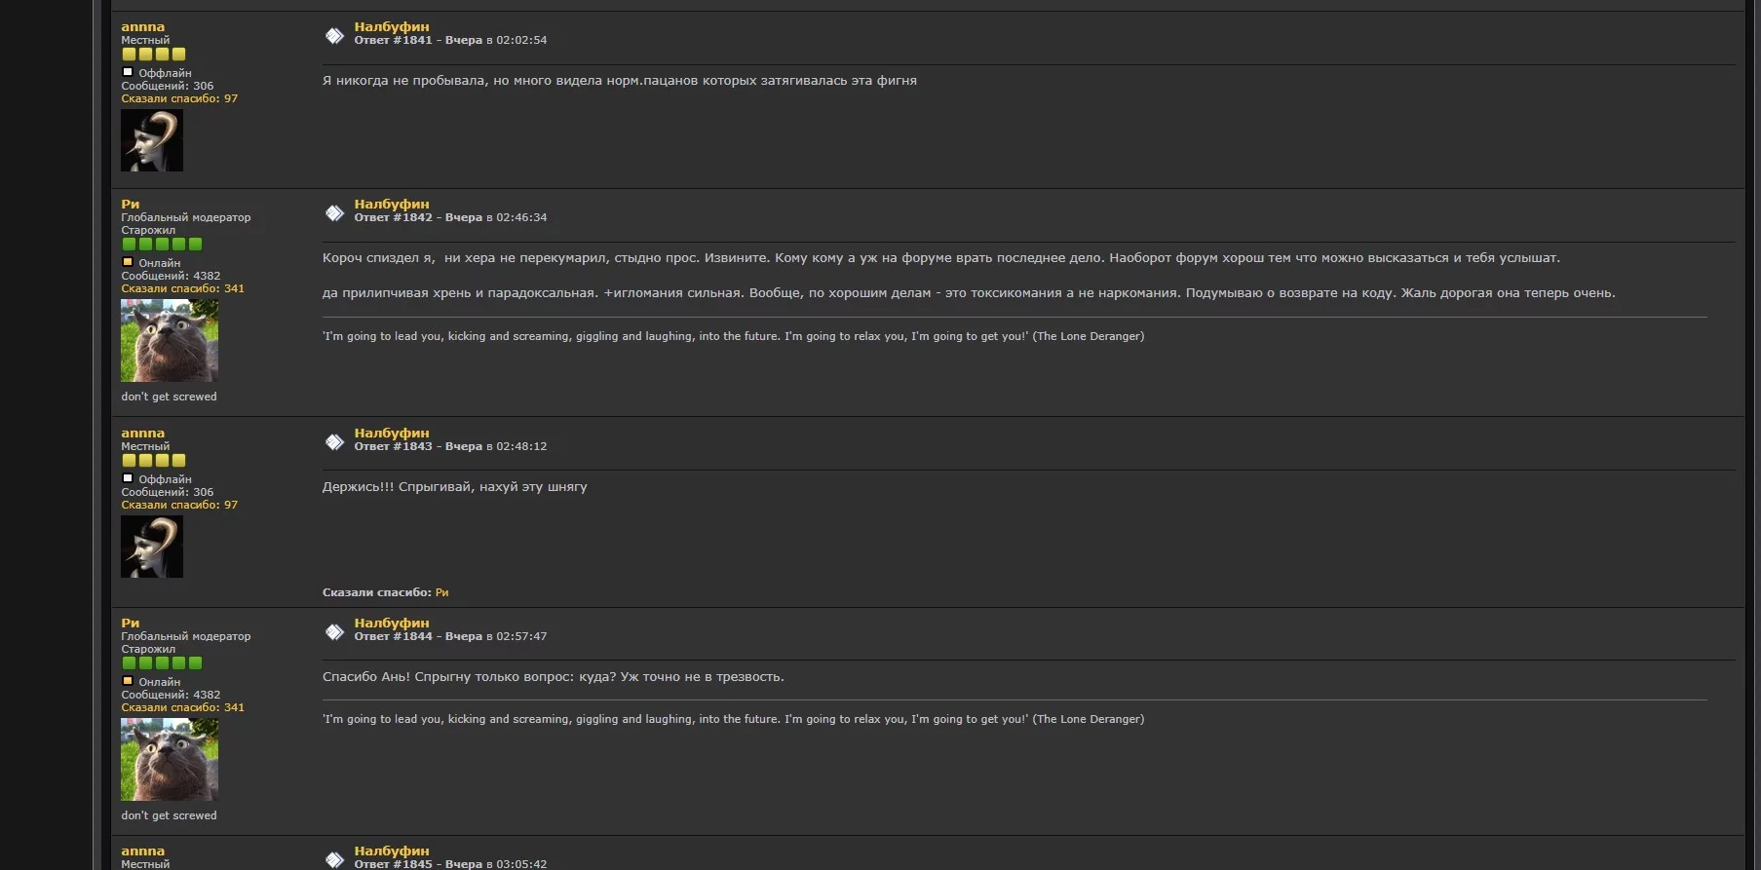Viewport: 1761px width, 870px height.
Task: Open annna's username link in the first post
Action: tap(143, 27)
